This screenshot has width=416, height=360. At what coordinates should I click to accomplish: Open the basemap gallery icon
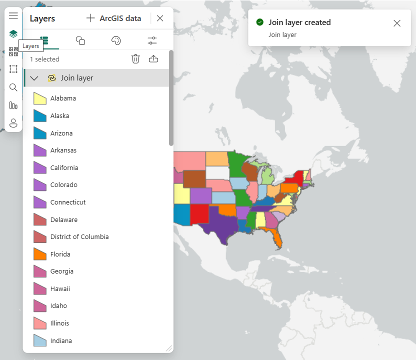click(13, 51)
